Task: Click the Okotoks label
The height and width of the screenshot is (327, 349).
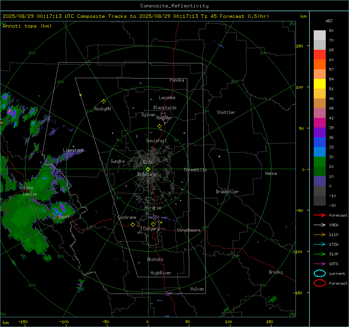Action: 155,259
